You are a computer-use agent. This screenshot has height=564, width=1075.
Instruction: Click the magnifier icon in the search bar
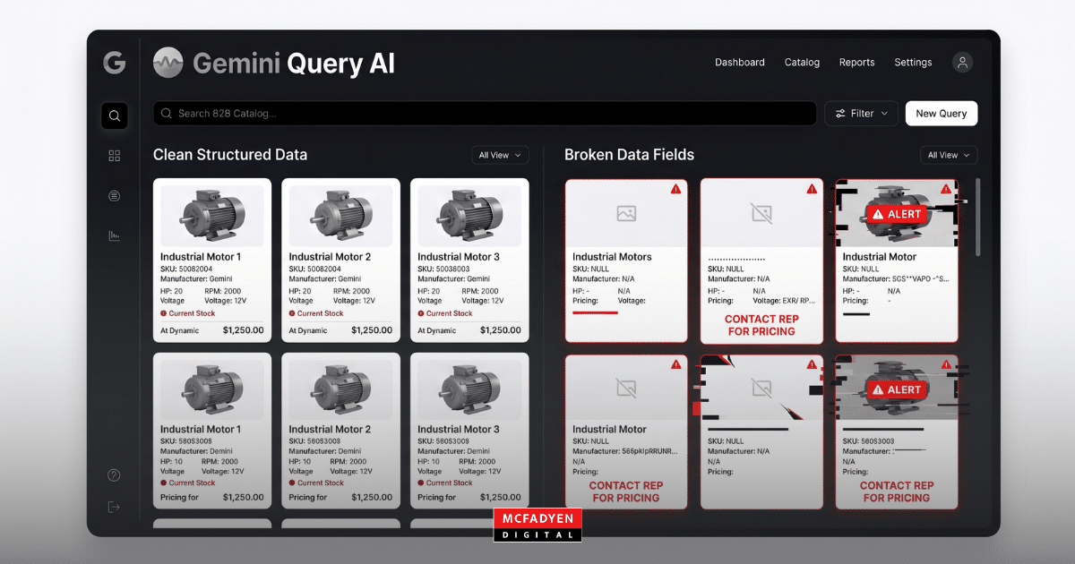[167, 114]
